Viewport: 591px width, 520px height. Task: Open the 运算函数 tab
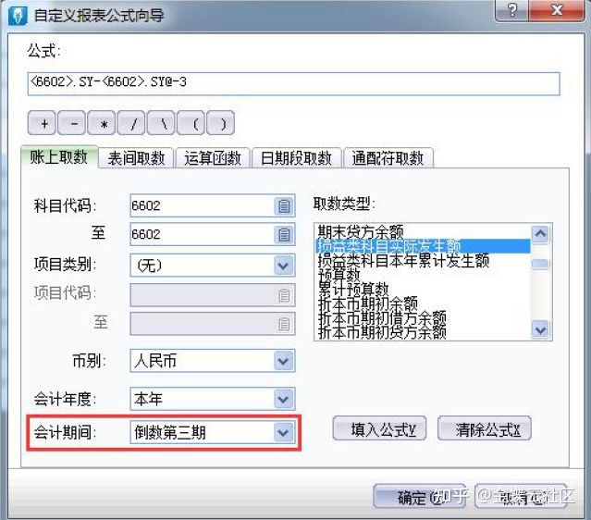pyautogui.click(x=212, y=158)
